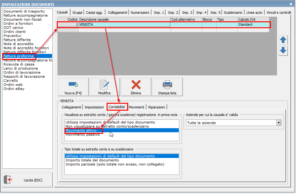This screenshot has height=194, width=296.
Task: Open Aziende per cui la causale dropdown
Action: pyautogui.click(x=278, y=123)
